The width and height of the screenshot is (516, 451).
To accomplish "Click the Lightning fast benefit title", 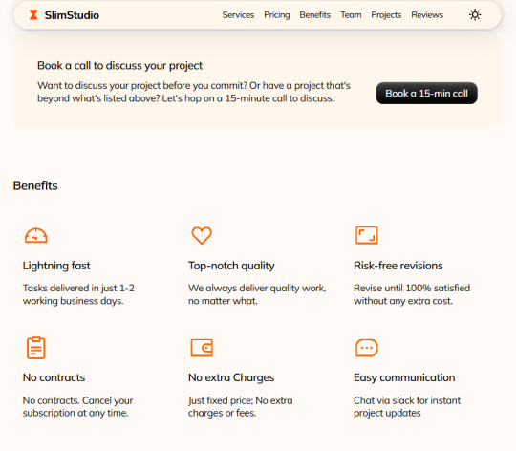I will click(x=56, y=266).
